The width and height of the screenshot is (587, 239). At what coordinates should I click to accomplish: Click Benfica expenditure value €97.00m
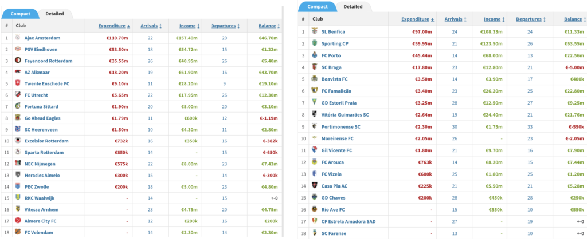424,32
